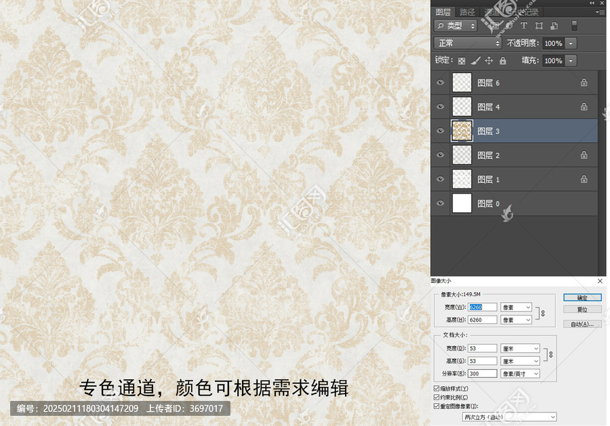The width and height of the screenshot is (610, 426).
Task: Click the 高度(H) pixel height field
Action: (483, 320)
